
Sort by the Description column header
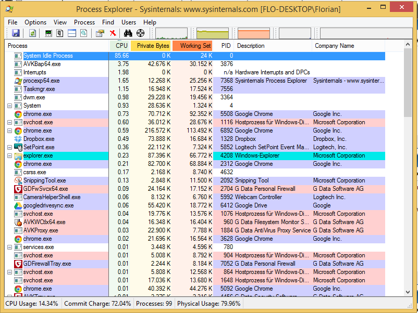[x=273, y=46]
